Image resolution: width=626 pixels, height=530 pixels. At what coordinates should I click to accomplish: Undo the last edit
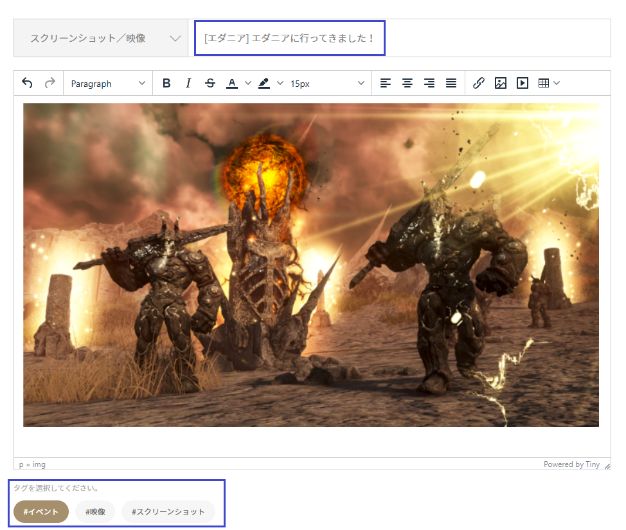(x=27, y=83)
